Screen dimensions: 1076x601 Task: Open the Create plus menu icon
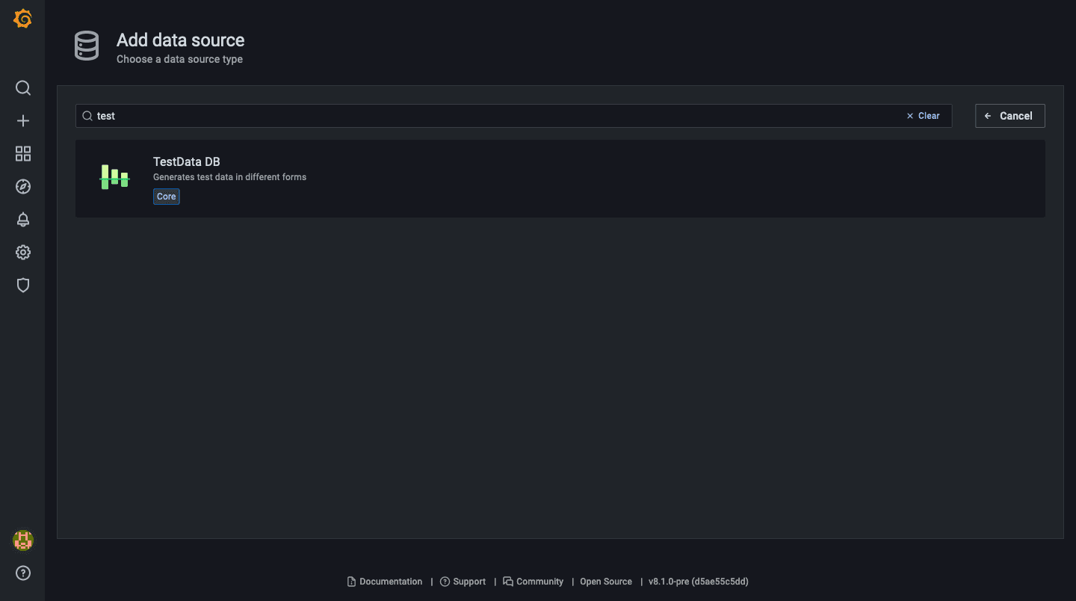pos(23,121)
